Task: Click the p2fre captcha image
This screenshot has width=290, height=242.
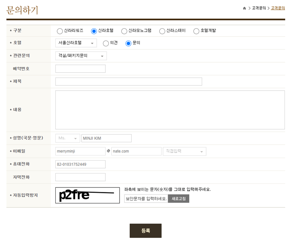Action: [x=87, y=195]
